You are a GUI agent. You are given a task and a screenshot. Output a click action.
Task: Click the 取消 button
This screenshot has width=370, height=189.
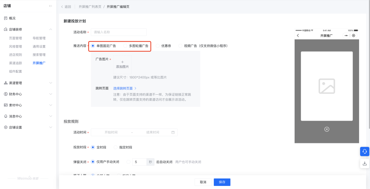[x=203, y=182]
